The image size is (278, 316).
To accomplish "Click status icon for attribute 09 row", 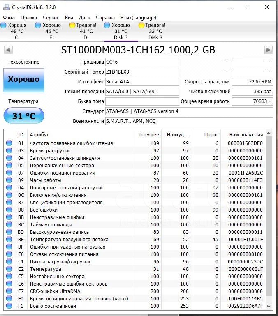I will click(x=9, y=180).
